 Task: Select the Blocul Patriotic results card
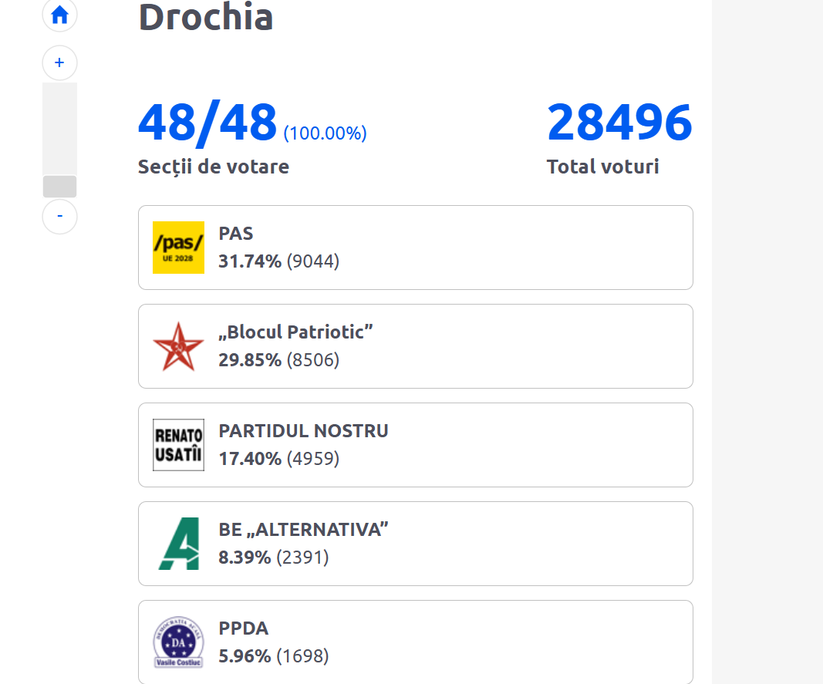tap(415, 346)
